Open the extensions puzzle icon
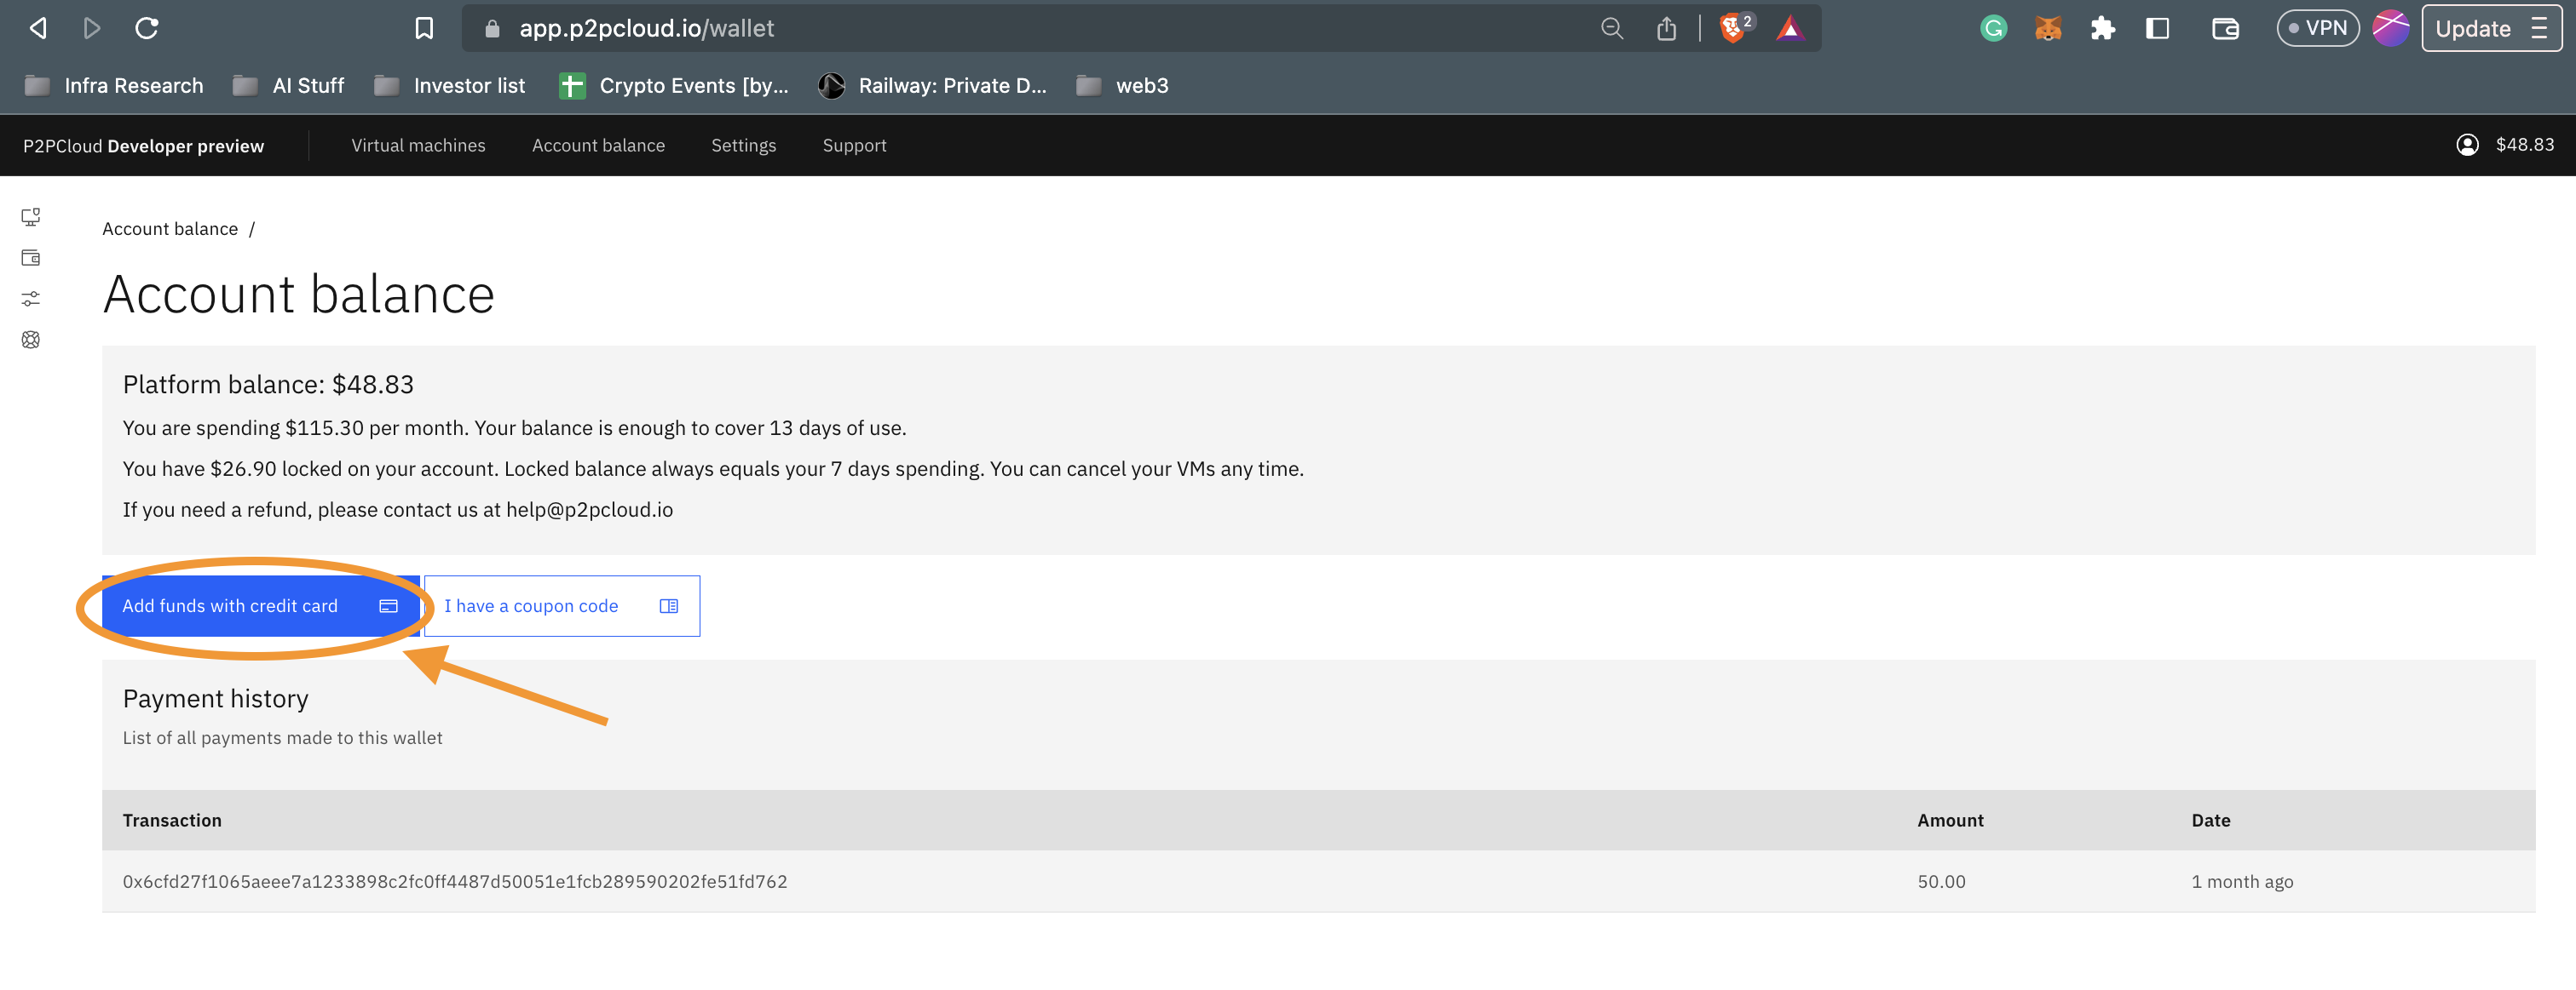The width and height of the screenshot is (2576, 990). pos(2102,28)
